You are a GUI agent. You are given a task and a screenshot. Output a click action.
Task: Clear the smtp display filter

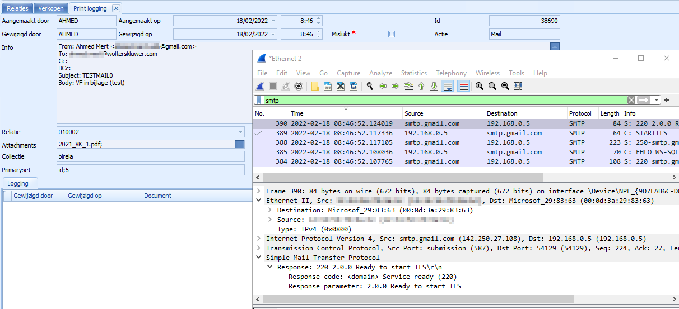pos(631,100)
